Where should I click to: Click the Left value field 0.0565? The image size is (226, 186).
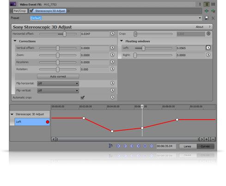click(190, 48)
